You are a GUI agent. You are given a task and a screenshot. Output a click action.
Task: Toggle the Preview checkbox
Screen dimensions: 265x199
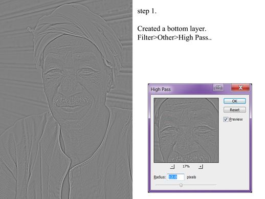pyautogui.click(x=226, y=119)
